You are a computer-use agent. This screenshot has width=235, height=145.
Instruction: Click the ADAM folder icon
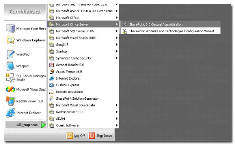(x=52, y=119)
